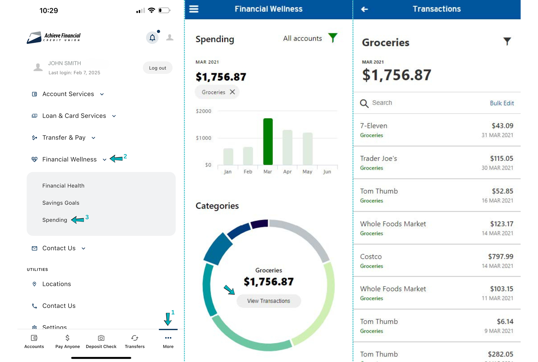
Task: Open the Deposit Check tab
Action: [101, 342]
